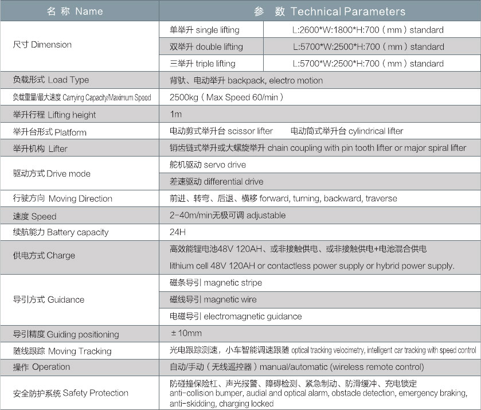Click the 'single lifting' cell
Image resolution: width=481 pixels, height=410 pixels.
point(205,30)
